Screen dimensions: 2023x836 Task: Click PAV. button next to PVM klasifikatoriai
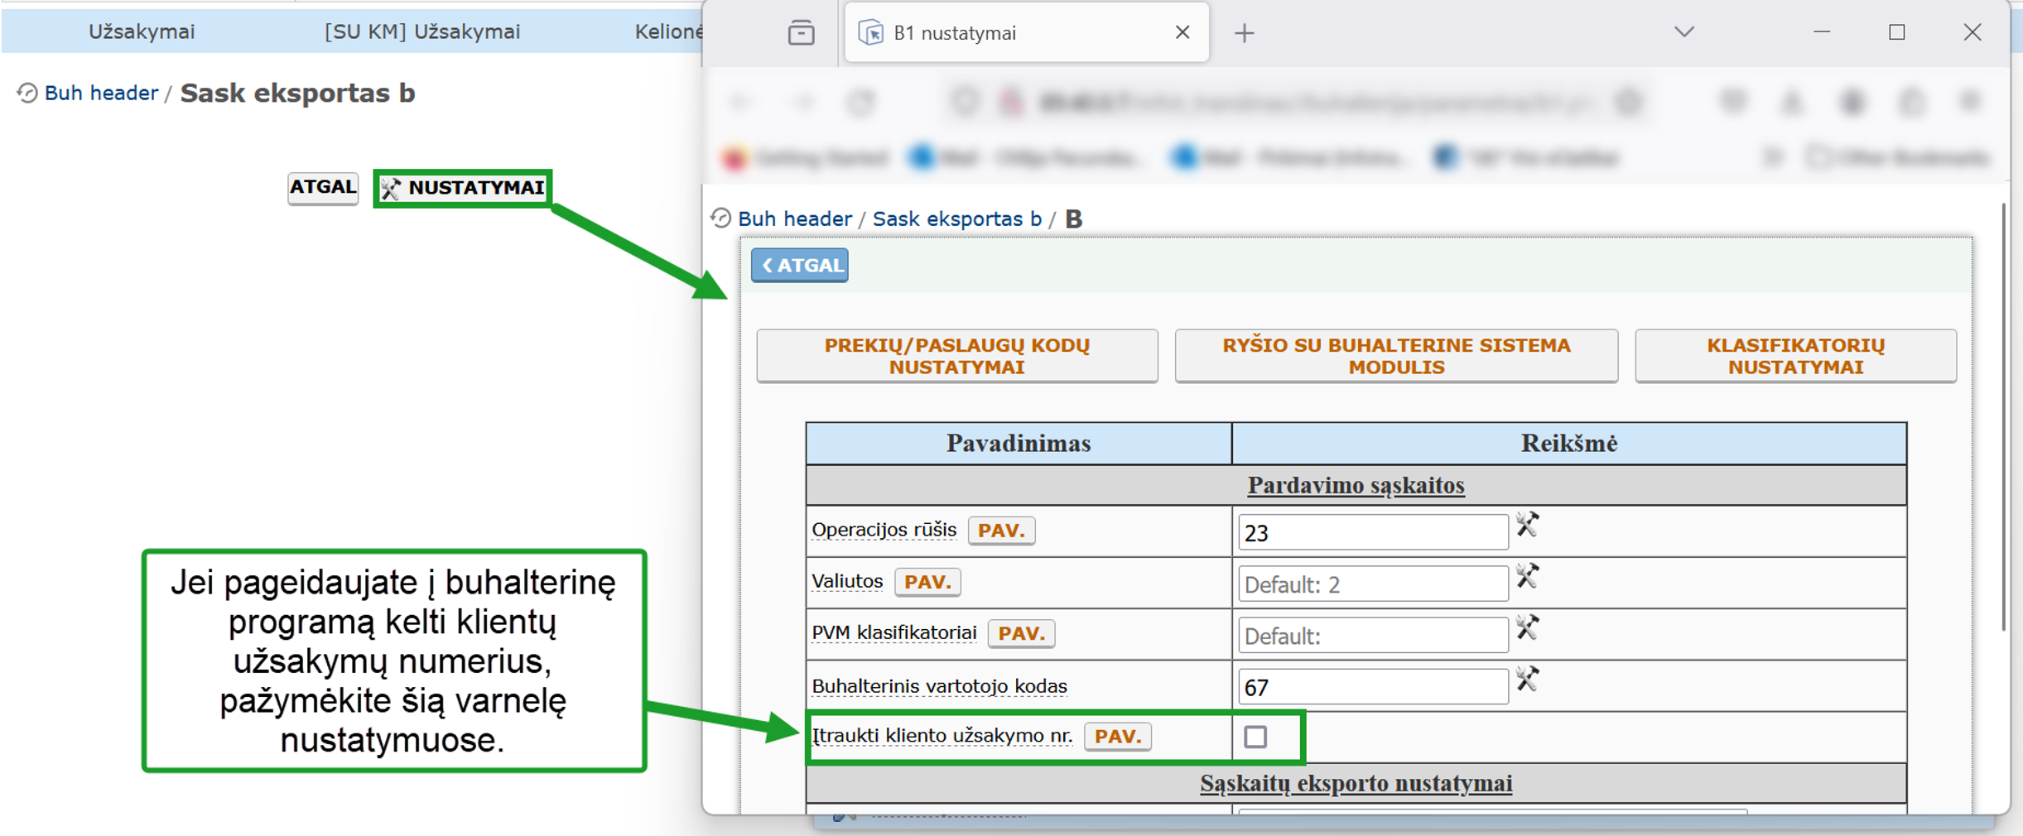[1022, 633]
